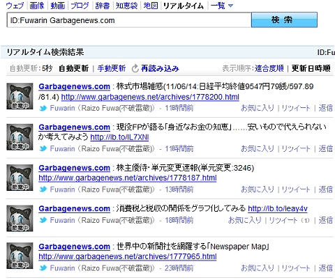Open the http://lb.to/leay4v short link
The width and height of the screenshot is (335, 280).
[x=278, y=208]
